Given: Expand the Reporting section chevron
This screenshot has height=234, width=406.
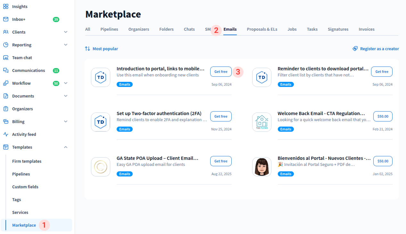Looking at the screenshot, I should click(x=66, y=45).
